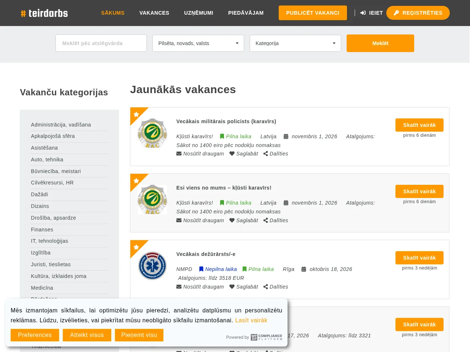Screen dimensions: 470x352
Task: Click the orange Meklēt search button
Action: pos(380,43)
